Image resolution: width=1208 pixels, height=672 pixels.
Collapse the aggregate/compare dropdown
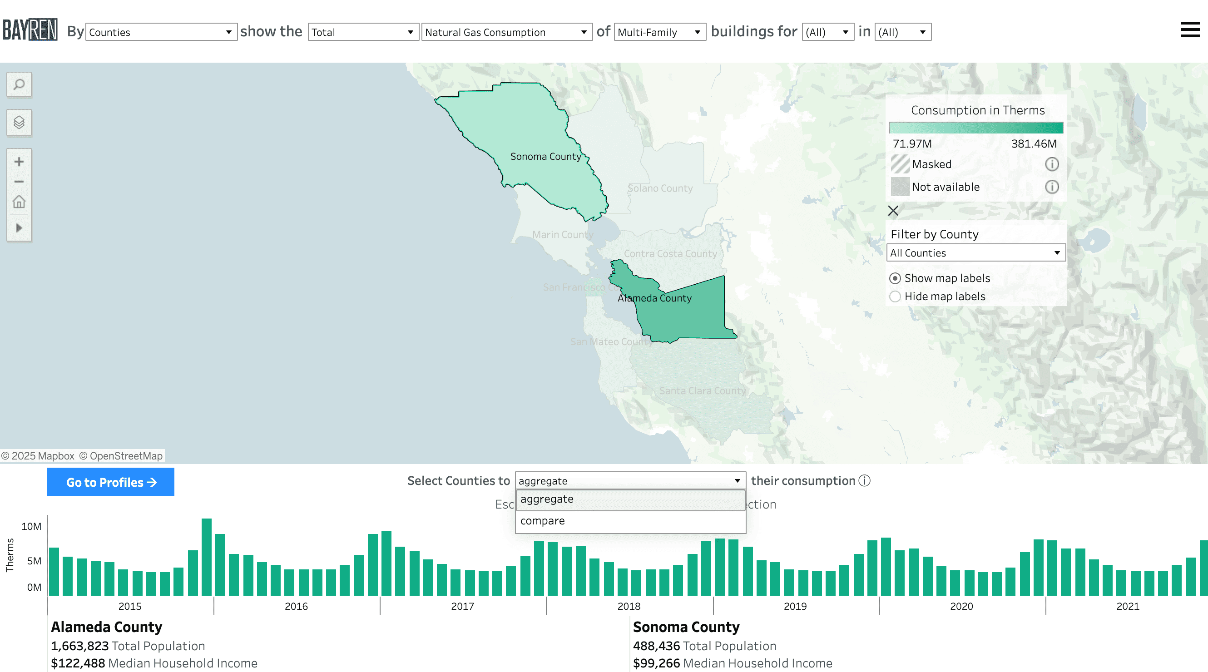(x=630, y=481)
